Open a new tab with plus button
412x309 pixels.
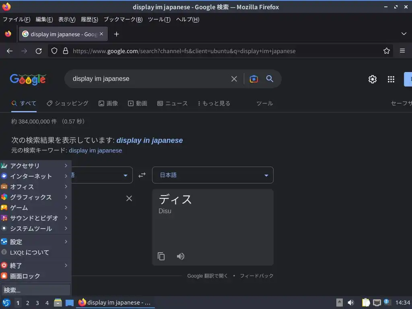(x=116, y=34)
